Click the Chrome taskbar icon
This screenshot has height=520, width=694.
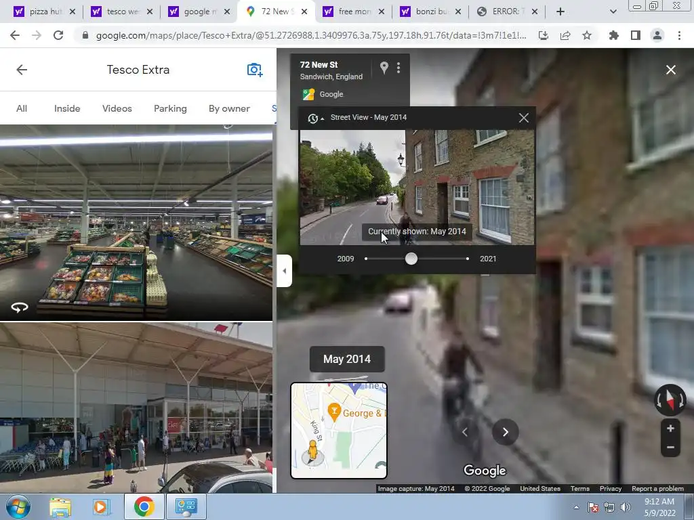(x=144, y=506)
